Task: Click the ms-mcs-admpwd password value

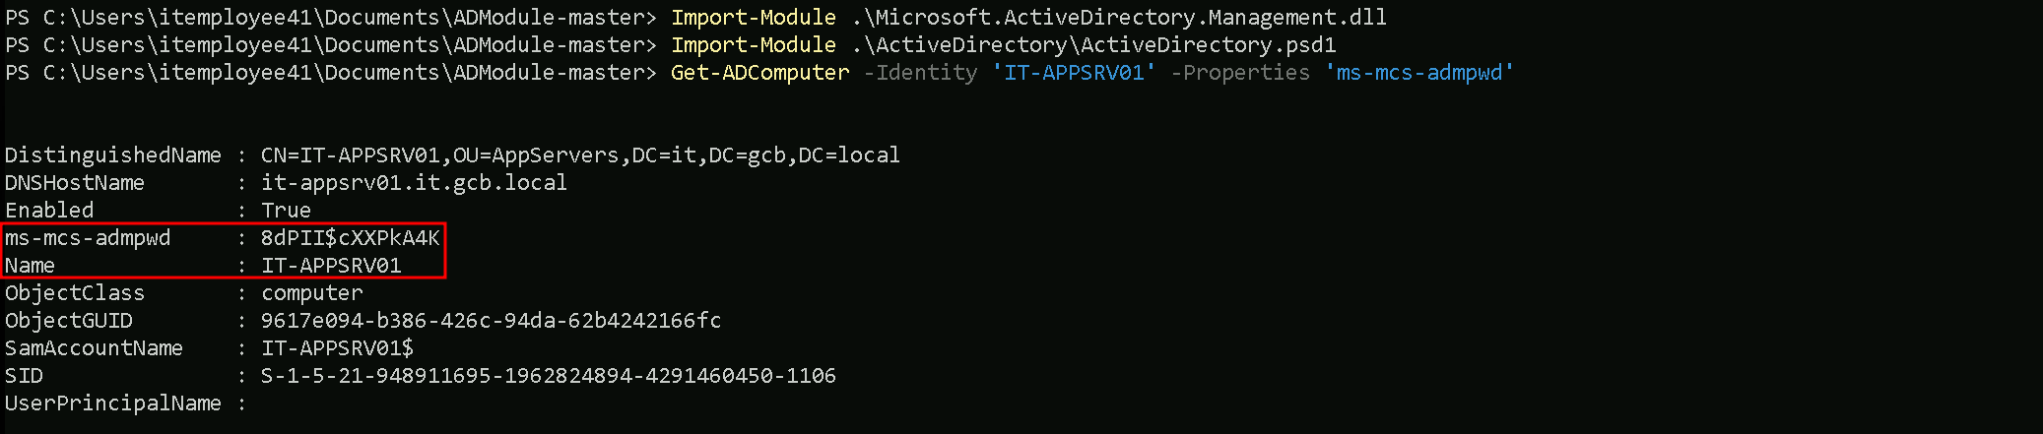Action: (x=350, y=238)
